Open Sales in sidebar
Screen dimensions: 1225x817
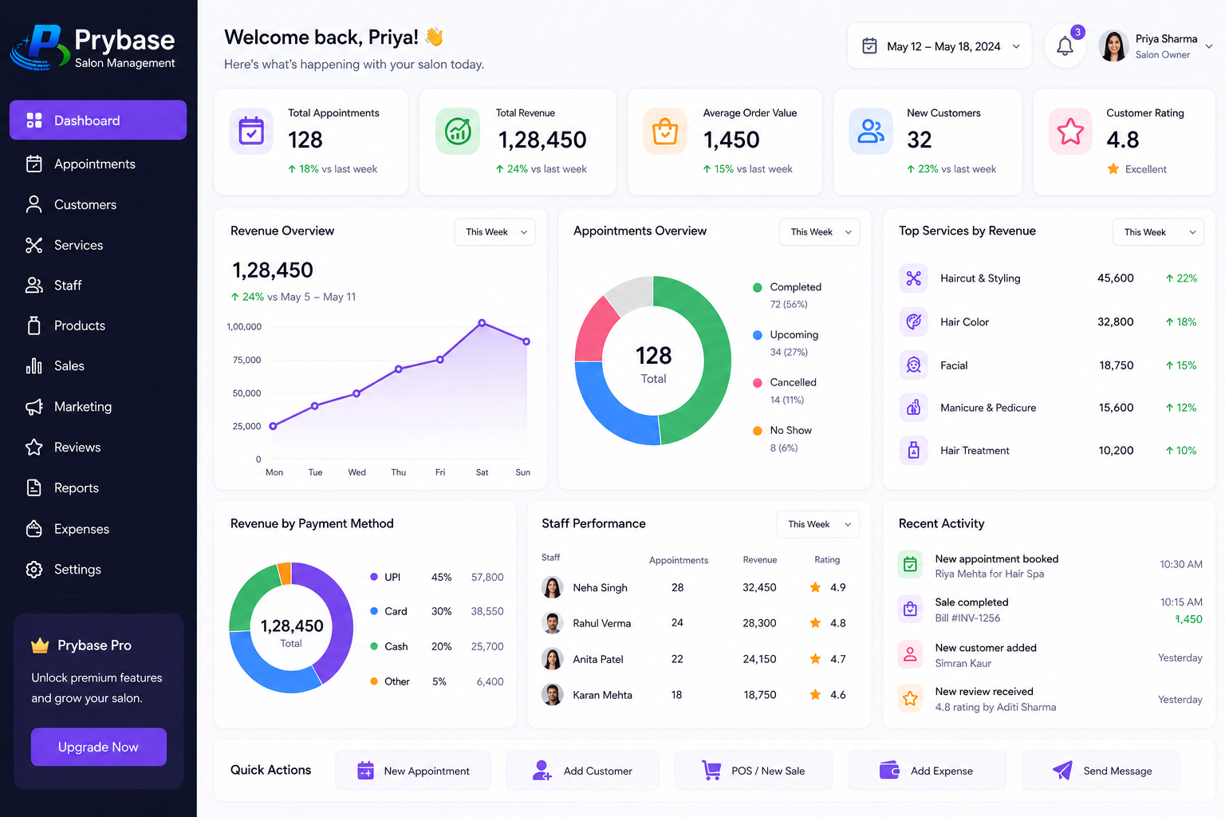click(x=98, y=365)
